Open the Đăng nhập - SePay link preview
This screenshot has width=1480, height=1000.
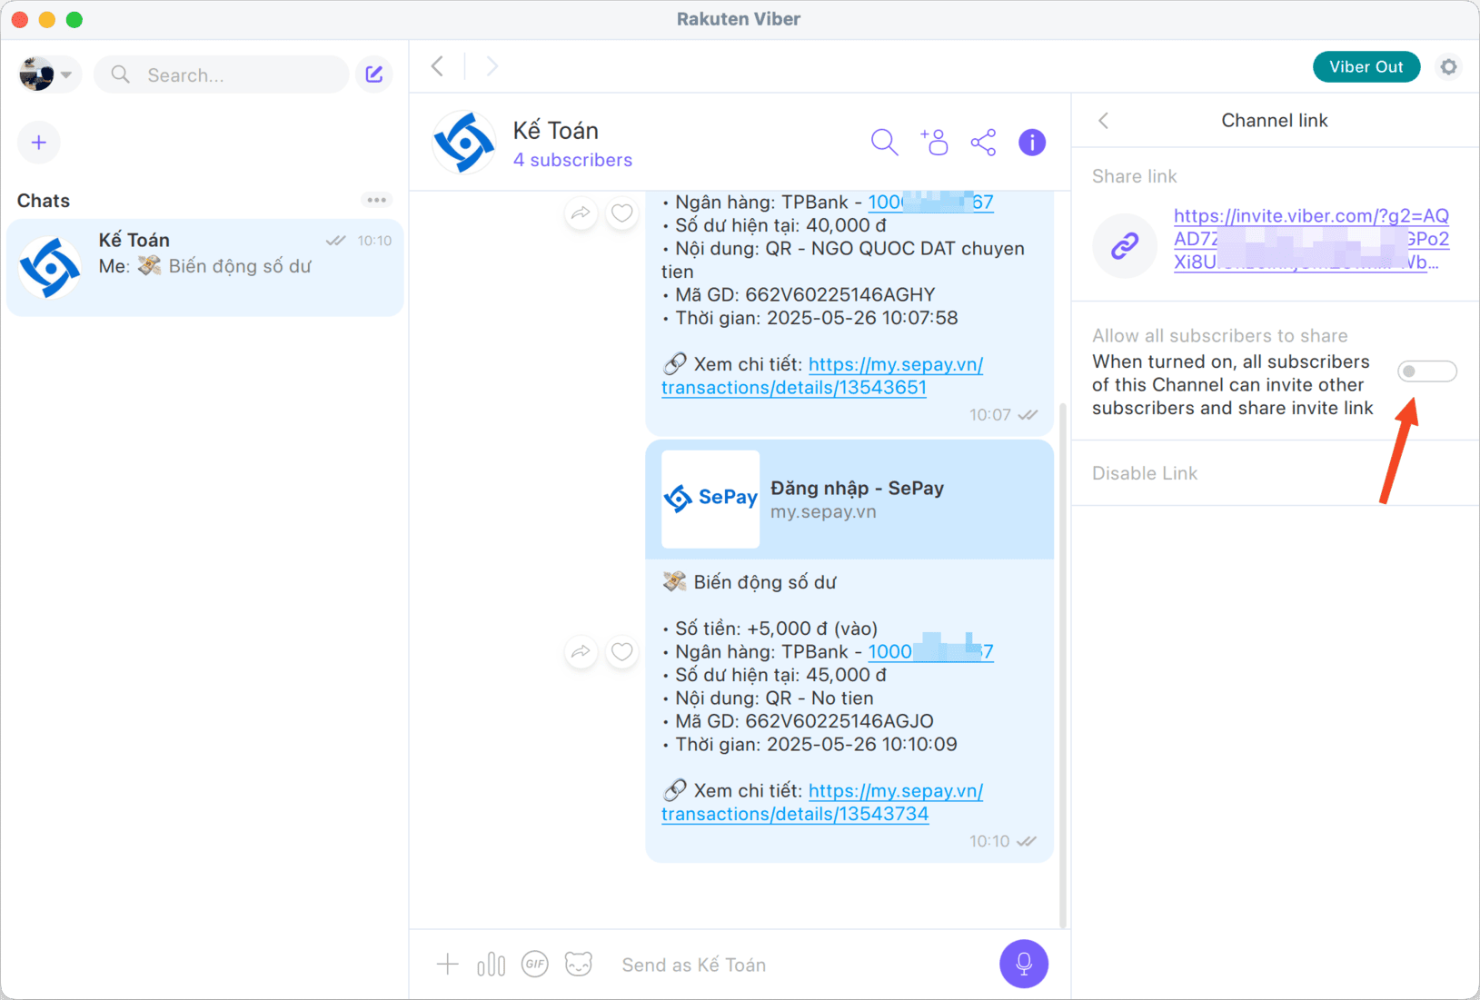849,500
